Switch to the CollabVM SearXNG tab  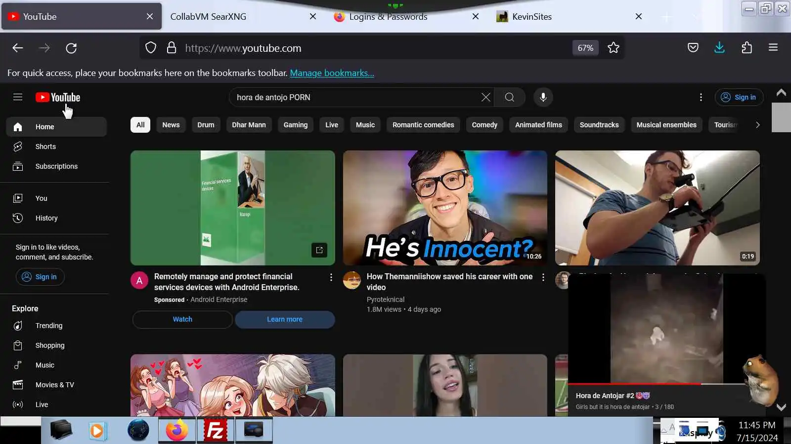242,16
